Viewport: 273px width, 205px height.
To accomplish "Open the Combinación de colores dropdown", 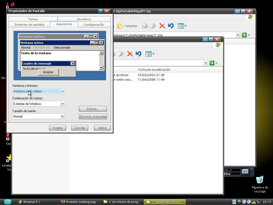I will (x=62, y=104).
